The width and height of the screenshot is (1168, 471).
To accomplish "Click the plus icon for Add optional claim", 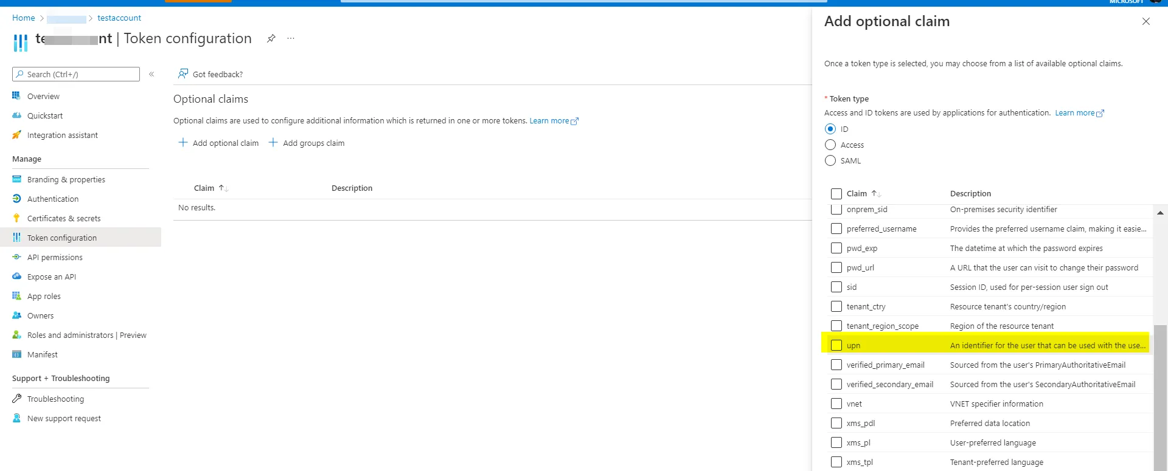I will [182, 143].
